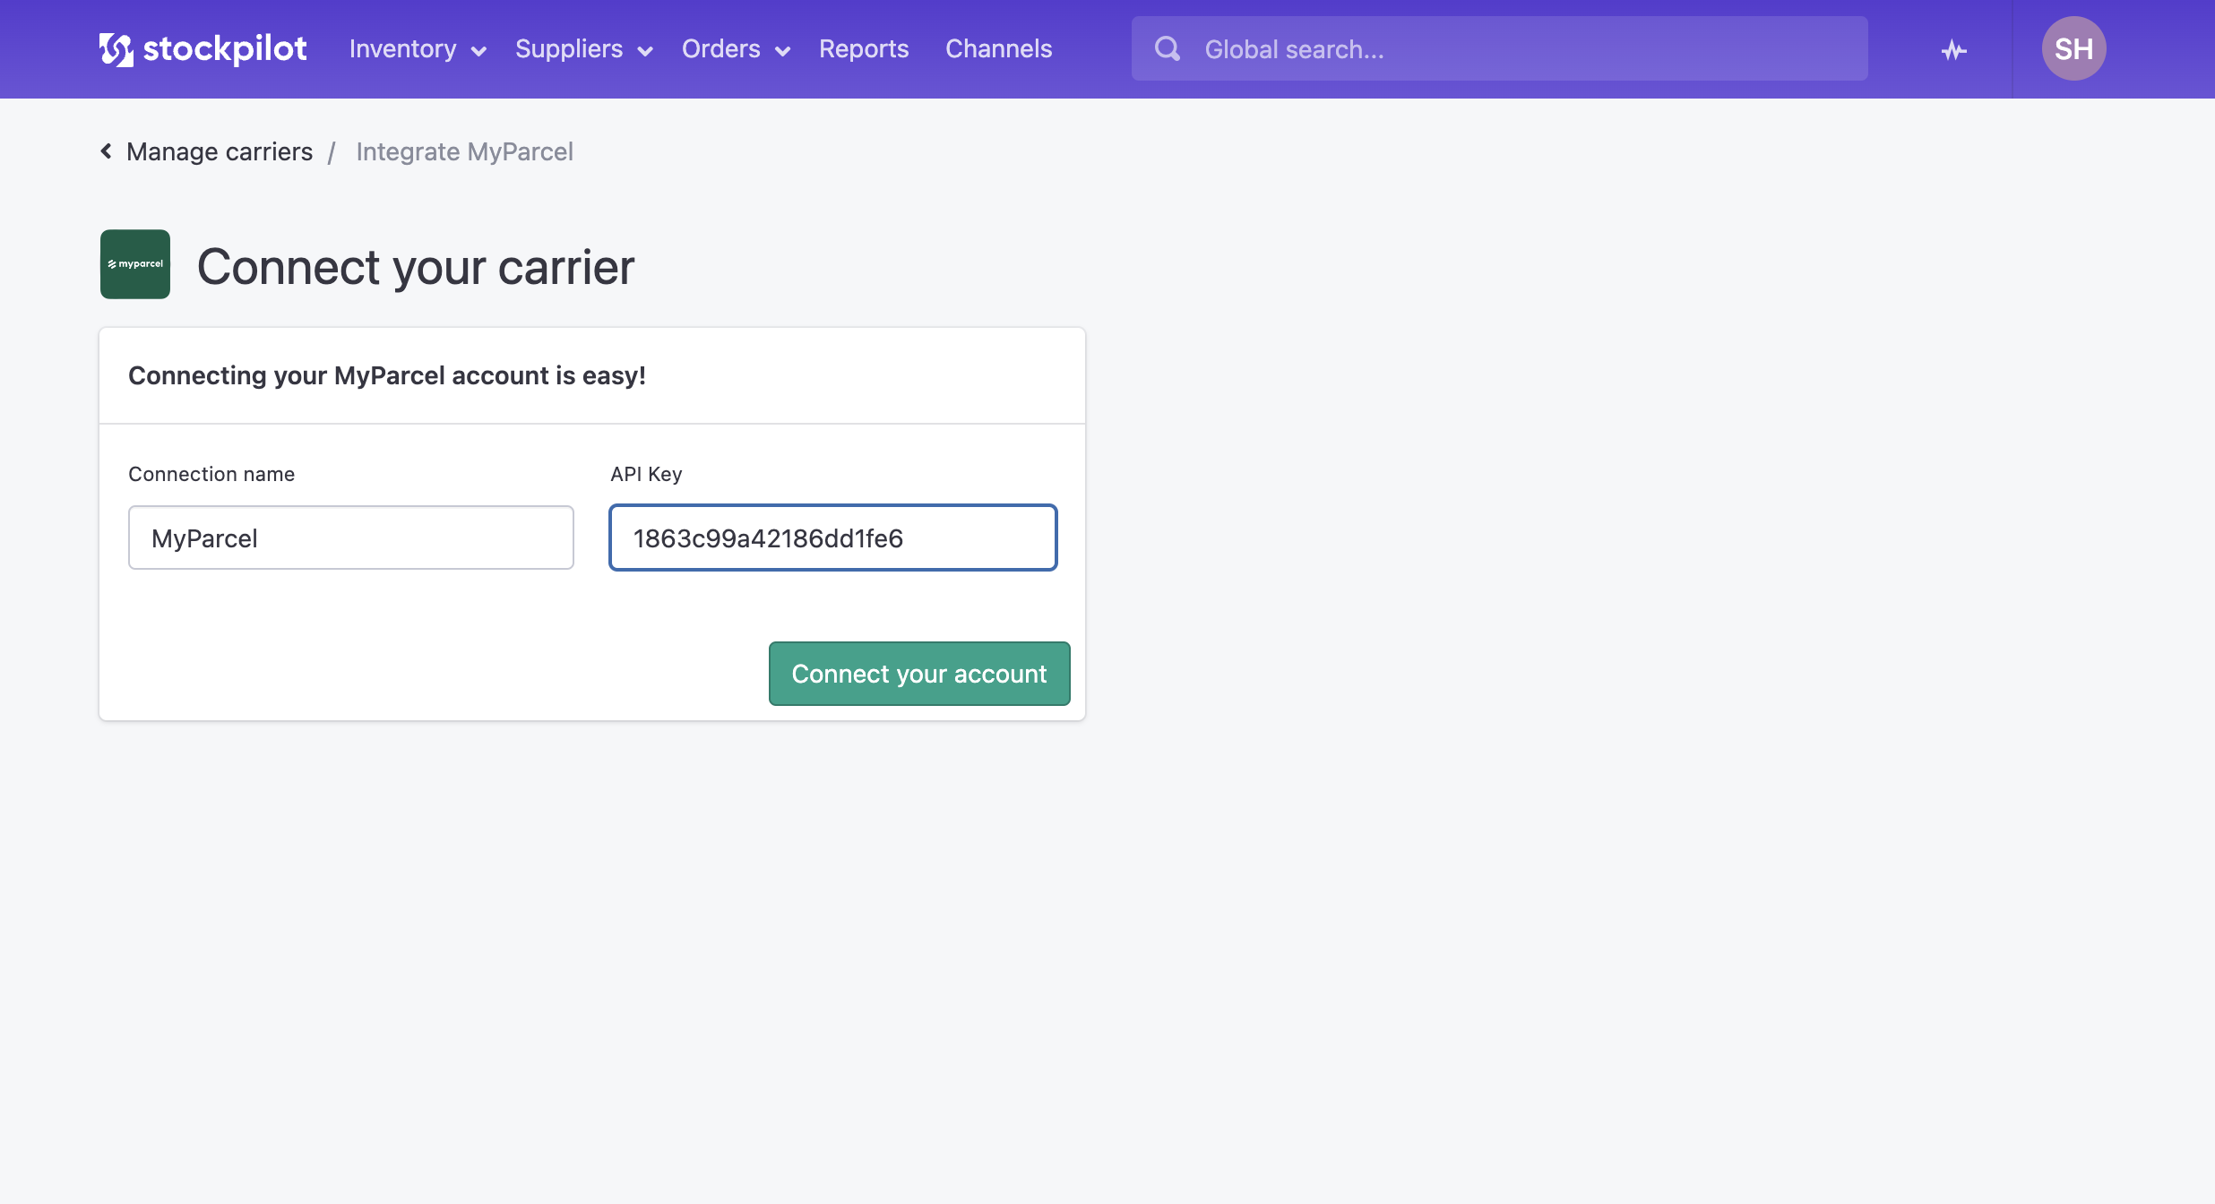Click the MyParcel carrier logo
The image size is (2215, 1204).
point(135,264)
